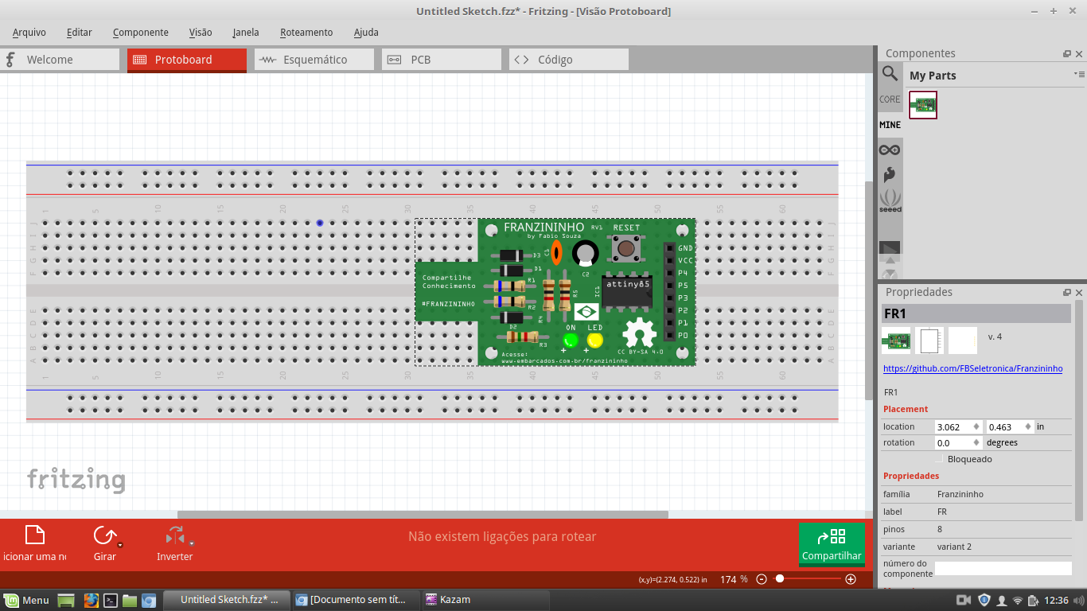This screenshot has height=611, width=1087.
Task: Open the Arquivo menu
Action: [29, 33]
